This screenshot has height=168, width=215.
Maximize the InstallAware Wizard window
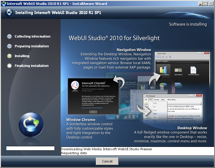tap(206, 4)
